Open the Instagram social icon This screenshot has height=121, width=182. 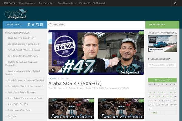tap(37, 25)
